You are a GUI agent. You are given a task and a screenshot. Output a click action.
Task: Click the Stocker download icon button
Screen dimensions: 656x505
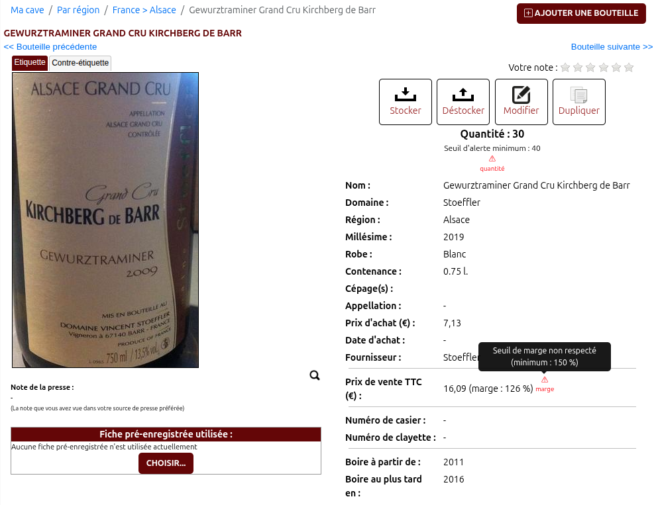405,101
